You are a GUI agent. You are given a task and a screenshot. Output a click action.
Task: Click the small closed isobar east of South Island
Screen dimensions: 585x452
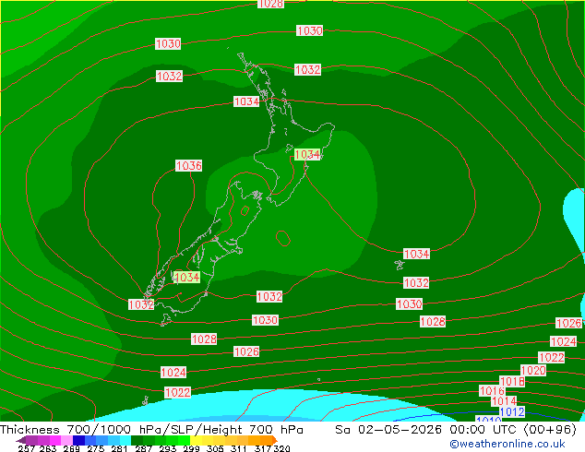point(282,238)
